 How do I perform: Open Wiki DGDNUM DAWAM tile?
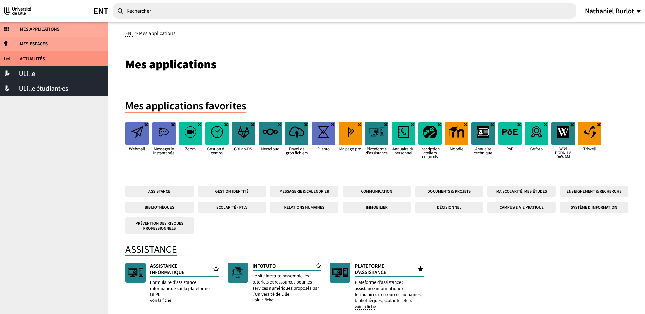(563, 133)
